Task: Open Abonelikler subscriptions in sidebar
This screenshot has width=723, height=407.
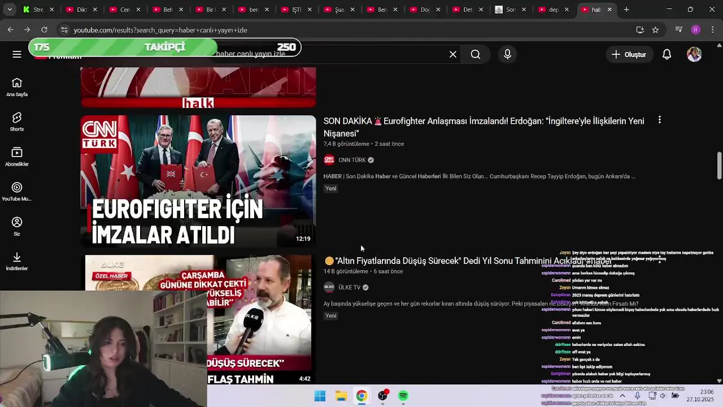Action: tap(17, 157)
